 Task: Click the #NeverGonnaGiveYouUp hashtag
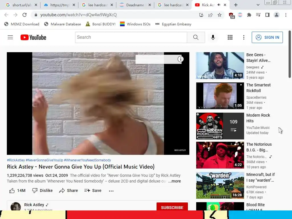point(44,160)
